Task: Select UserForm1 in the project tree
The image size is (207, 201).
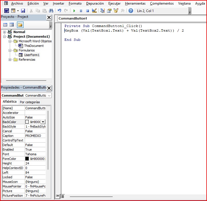Action: (x=32, y=55)
